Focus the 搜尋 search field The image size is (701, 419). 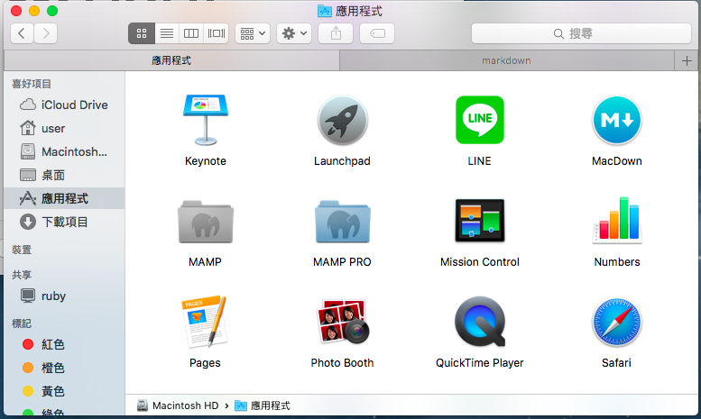pos(581,33)
